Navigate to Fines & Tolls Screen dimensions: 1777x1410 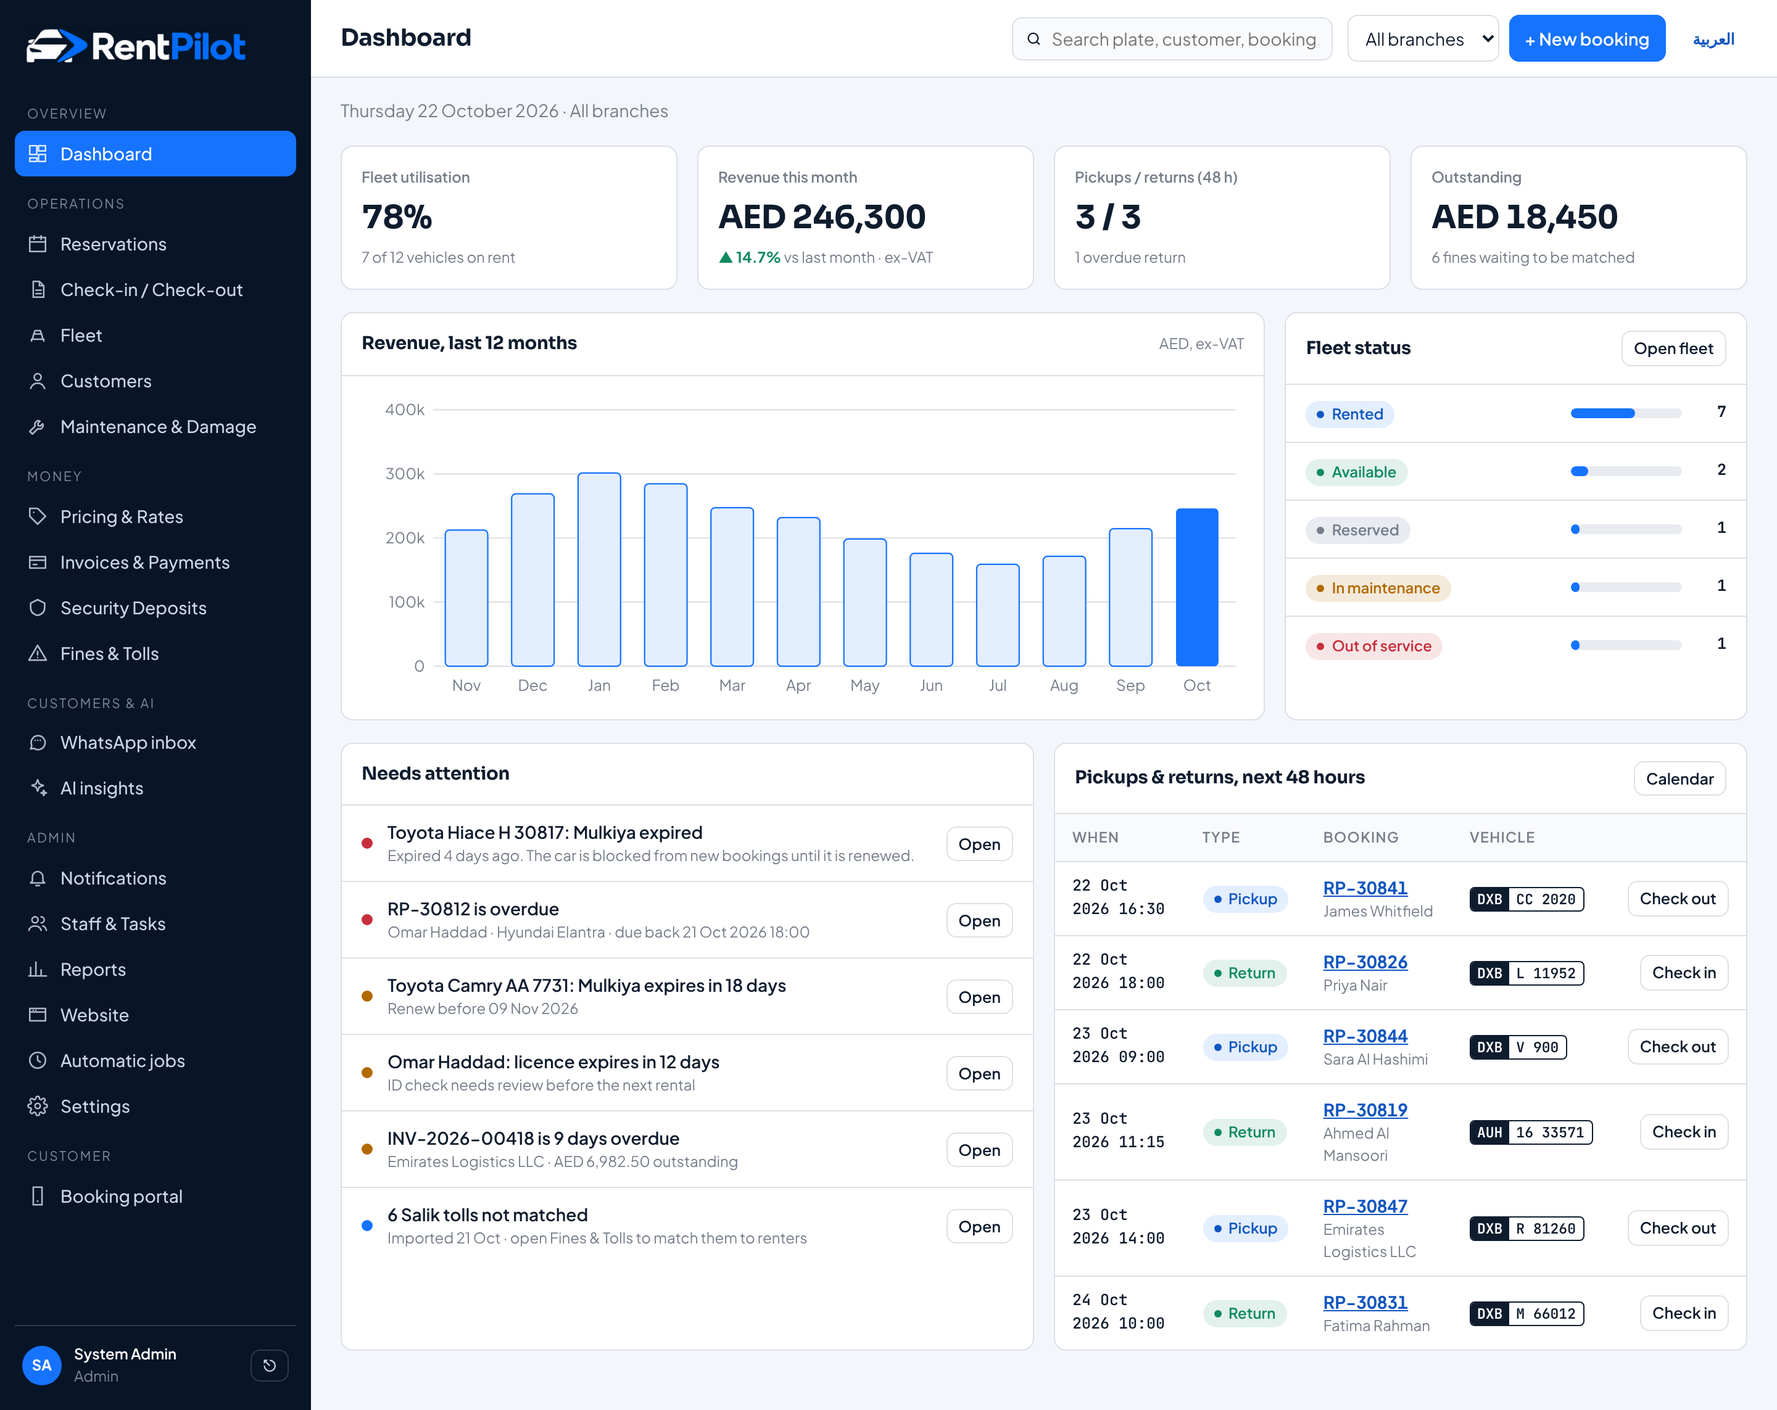(x=155, y=653)
